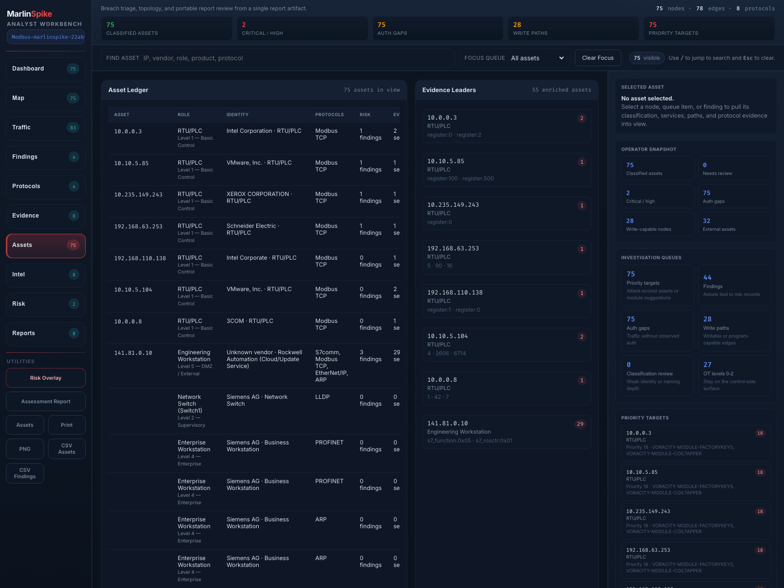Export the map as PNG
The height and width of the screenshot is (588, 784).
point(25,449)
